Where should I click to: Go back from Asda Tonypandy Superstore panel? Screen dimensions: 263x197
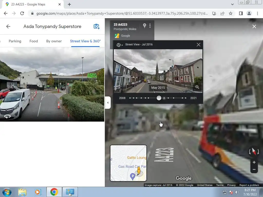pyautogui.click(x=8, y=26)
